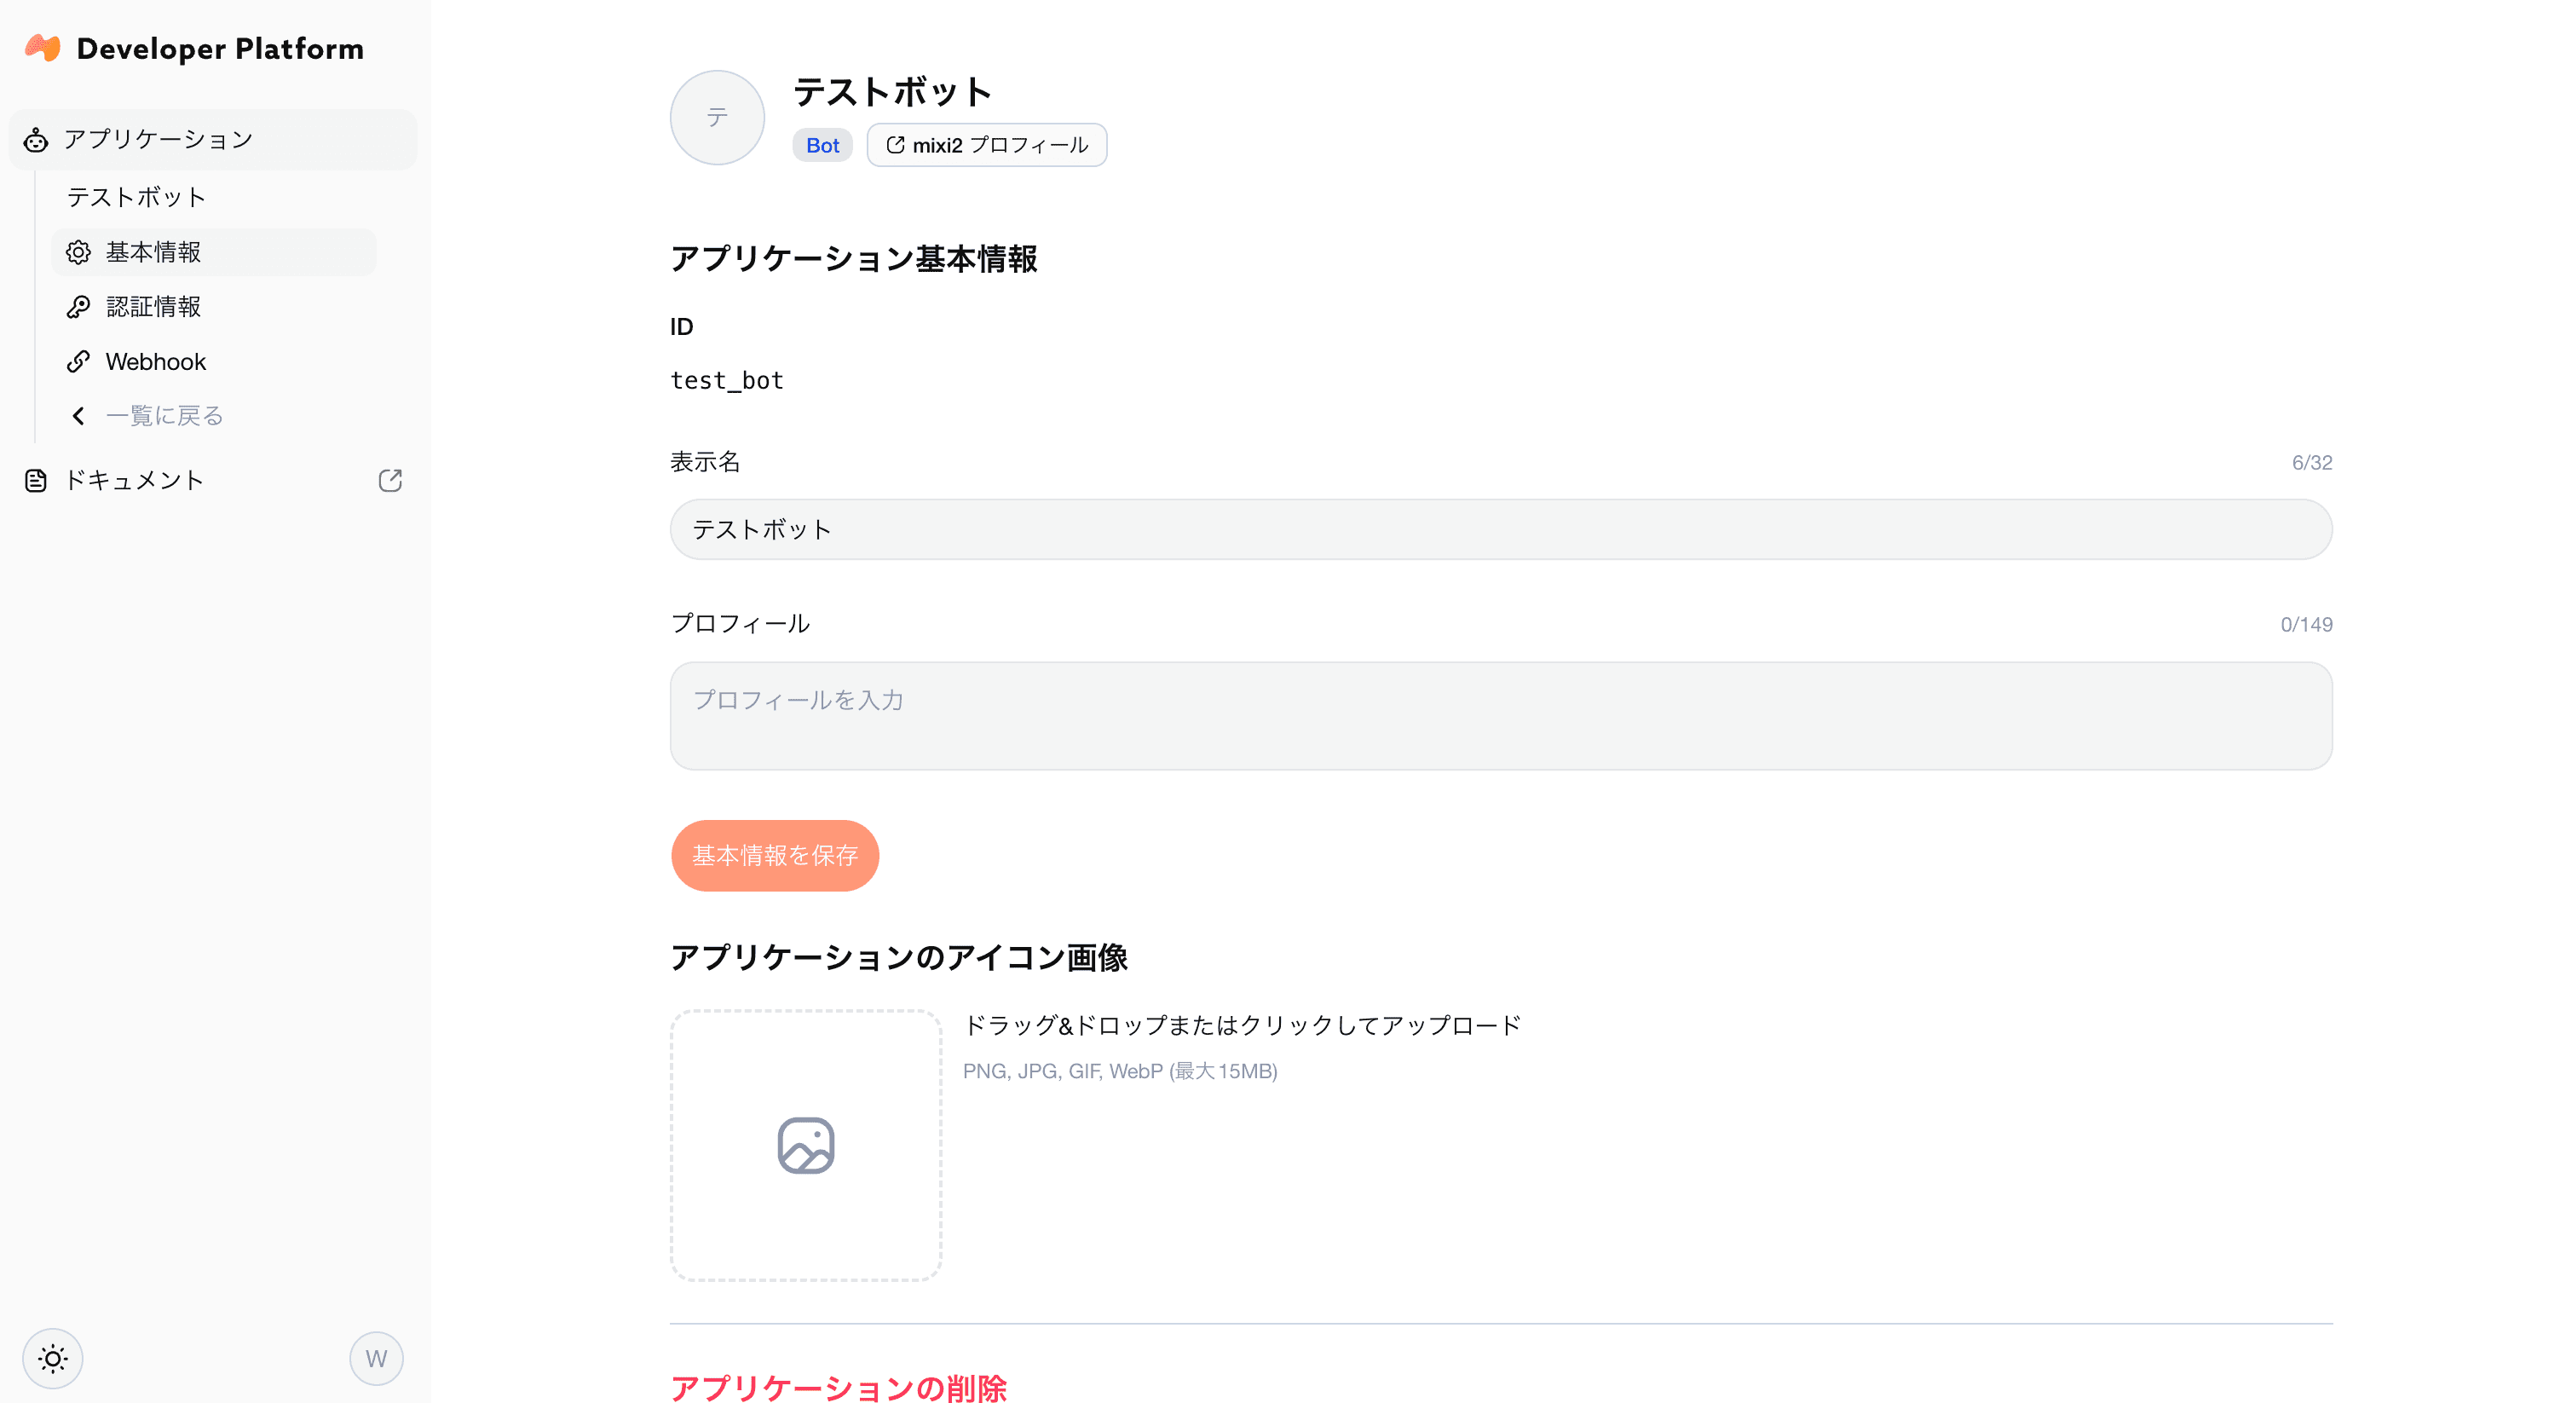
Task: Click the robot icon beside アプリケーション
Action: (x=36, y=140)
